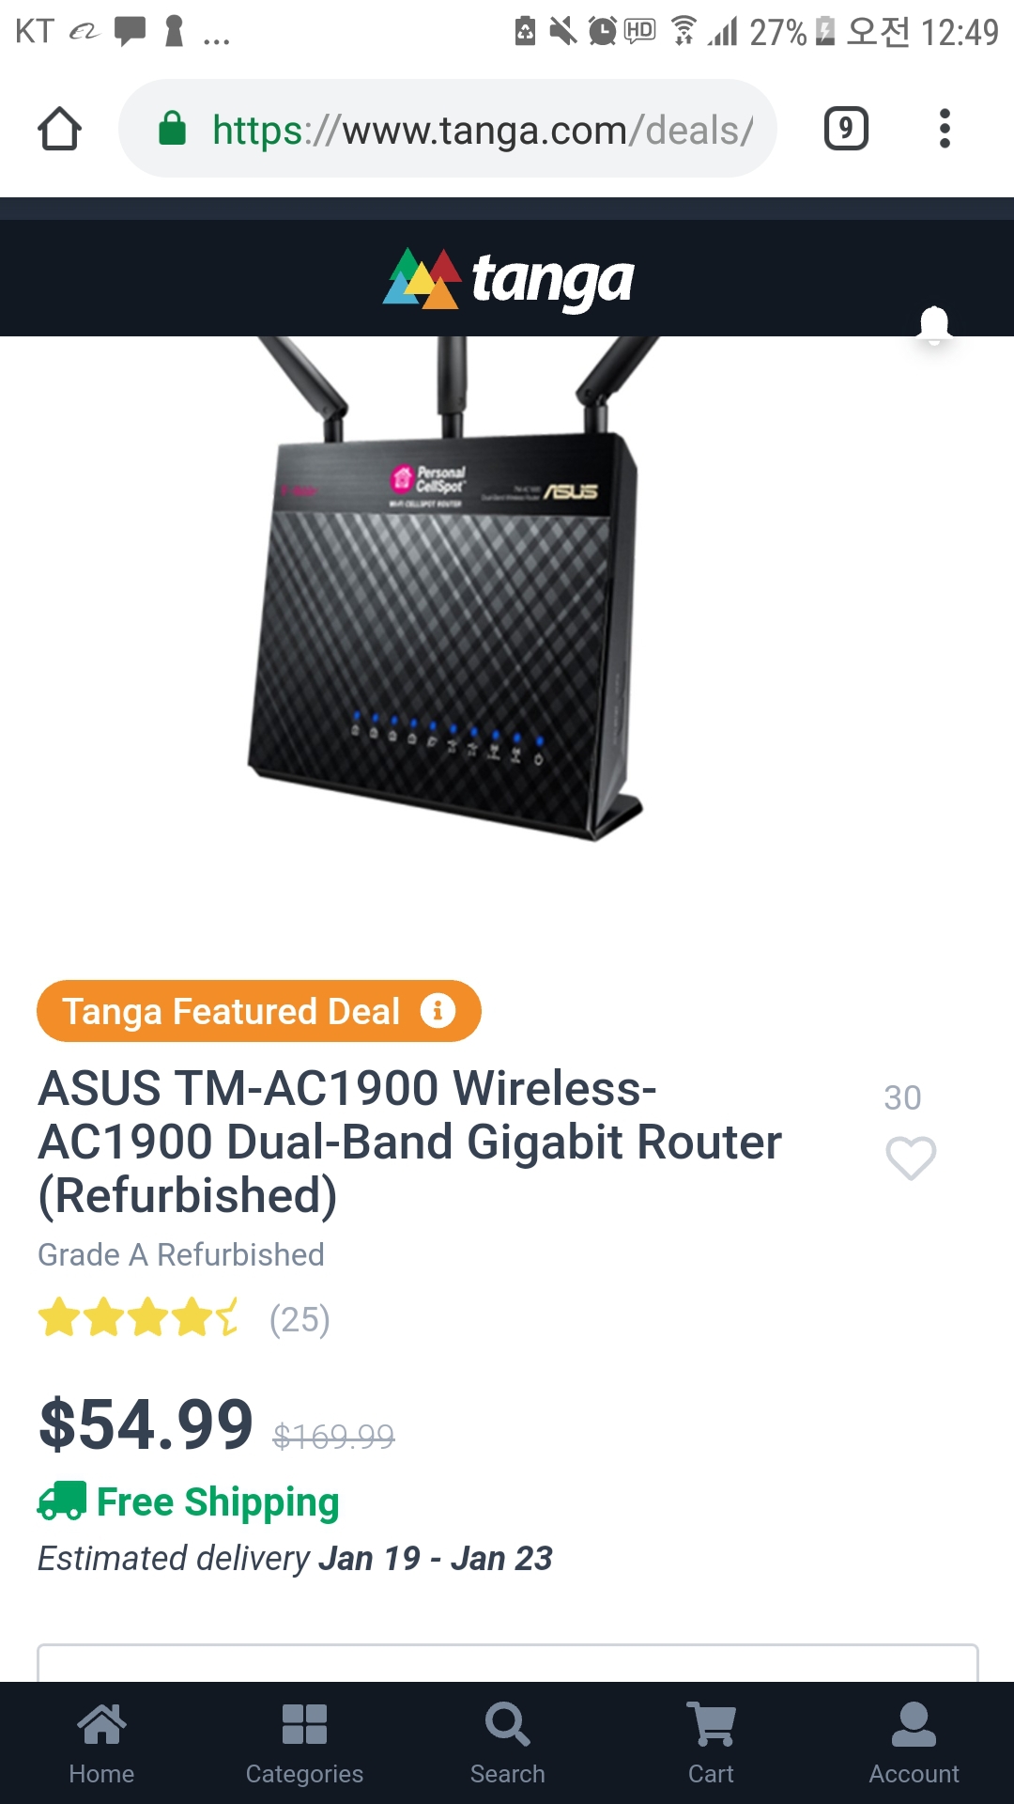The image size is (1014, 1804).
Task: Tap the ASUS router product image
Action: (x=448, y=587)
